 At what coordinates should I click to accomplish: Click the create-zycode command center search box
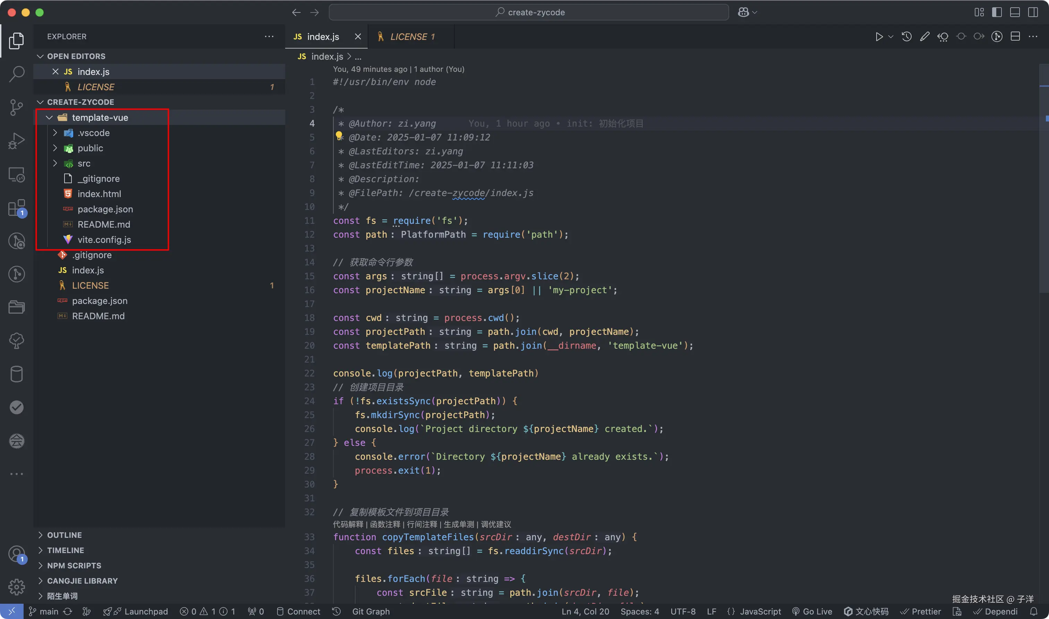pyautogui.click(x=529, y=12)
